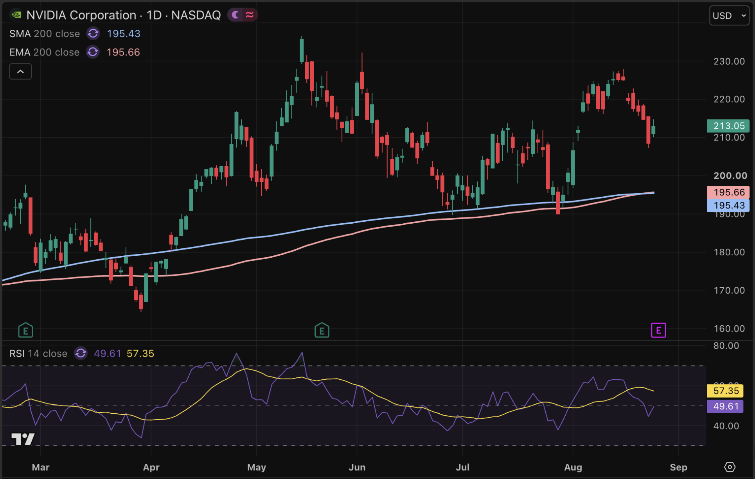Viewport: 755px width, 479px height.
Task: Click the pink 195.66 price-axis label
Action: [728, 192]
